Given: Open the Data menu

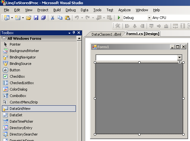Looking at the screenshot, I should (85, 10).
